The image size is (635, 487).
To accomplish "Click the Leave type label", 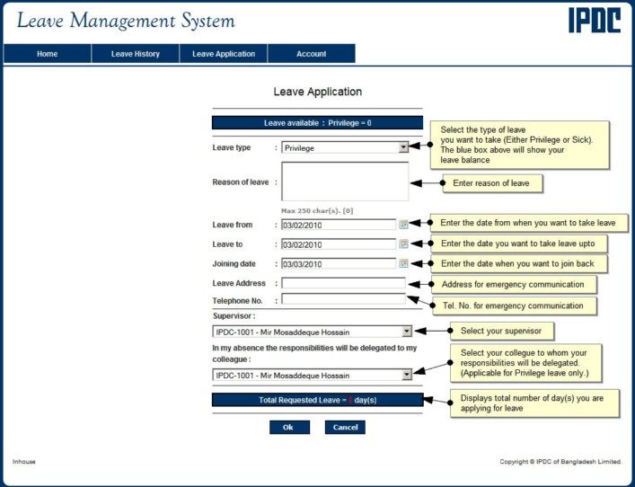I will pos(232,147).
